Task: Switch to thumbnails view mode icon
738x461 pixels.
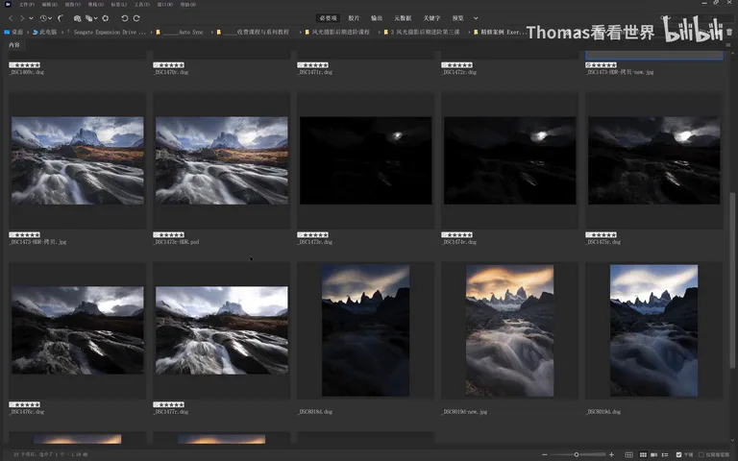Action: [643, 454]
